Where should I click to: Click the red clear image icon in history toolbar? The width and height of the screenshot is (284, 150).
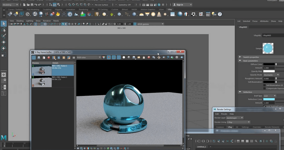49,58
